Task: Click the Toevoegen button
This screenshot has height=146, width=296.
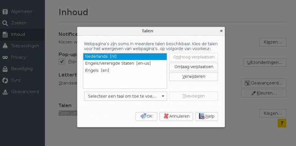Action: pyautogui.click(x=193, y=96)
